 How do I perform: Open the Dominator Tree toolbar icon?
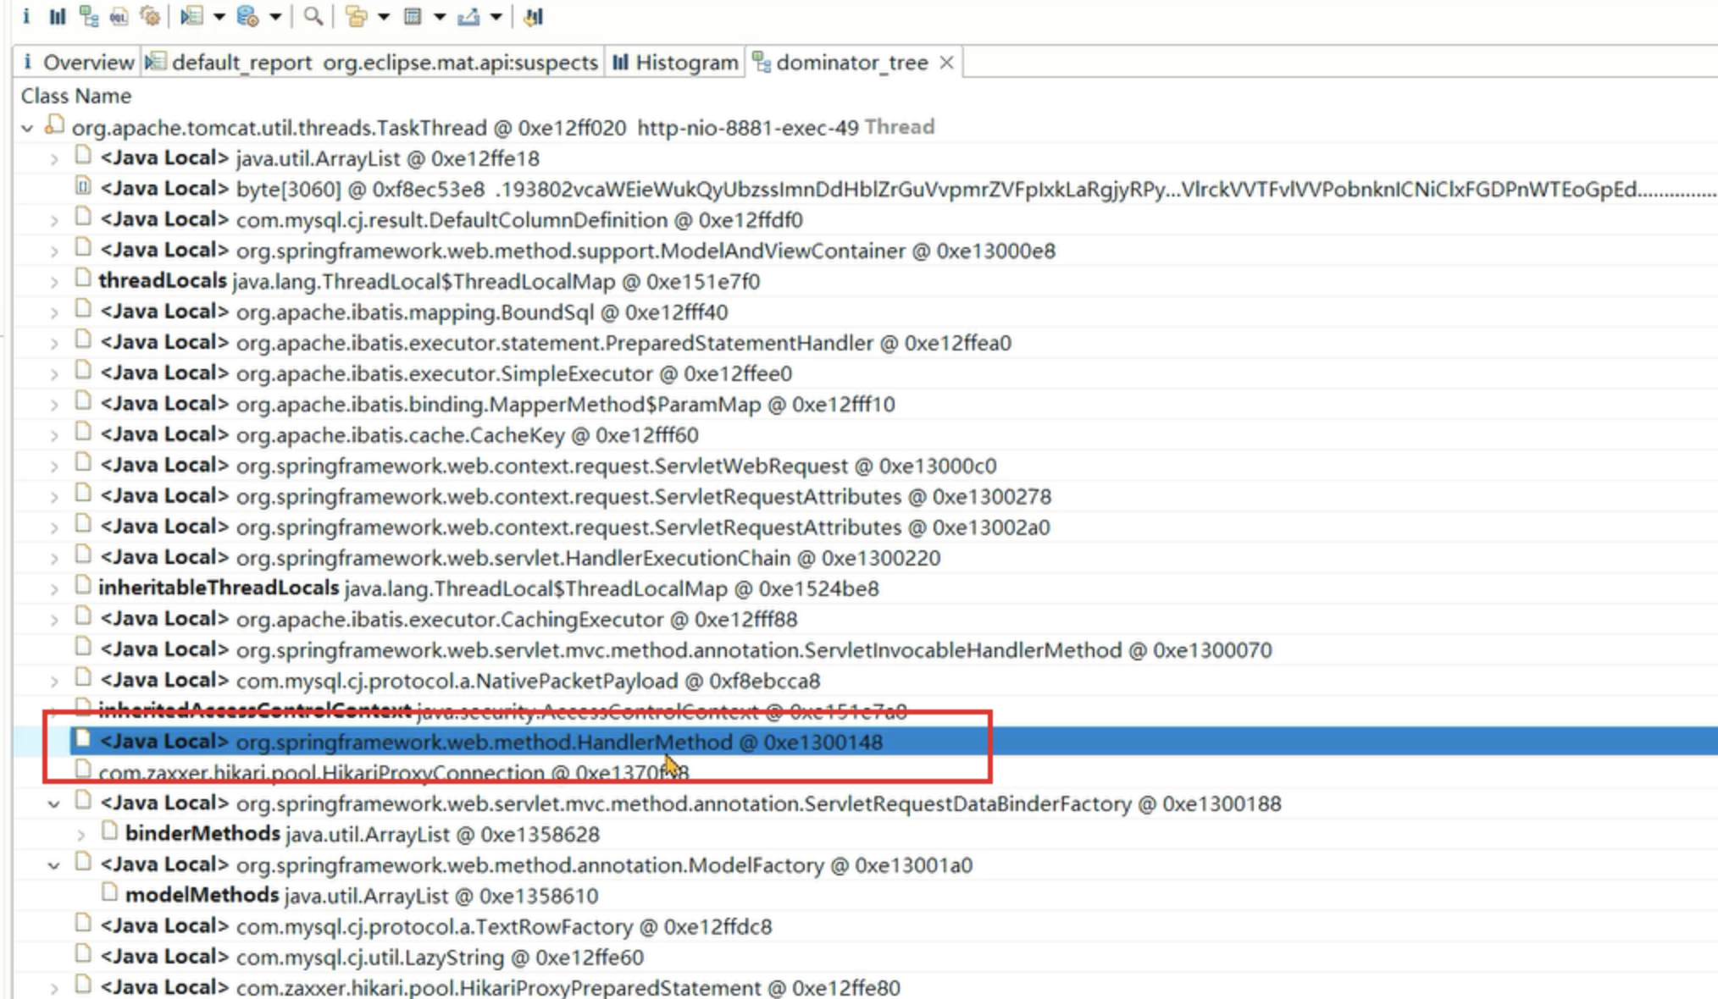coord(88,16)
